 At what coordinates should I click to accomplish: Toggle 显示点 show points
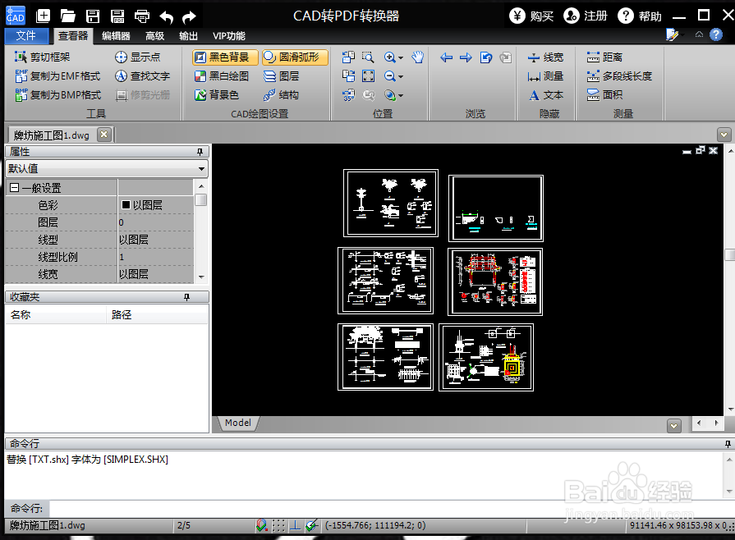pos(138,57)
